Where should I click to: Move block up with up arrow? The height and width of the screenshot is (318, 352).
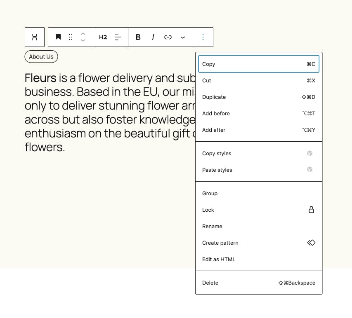point(83,34)
